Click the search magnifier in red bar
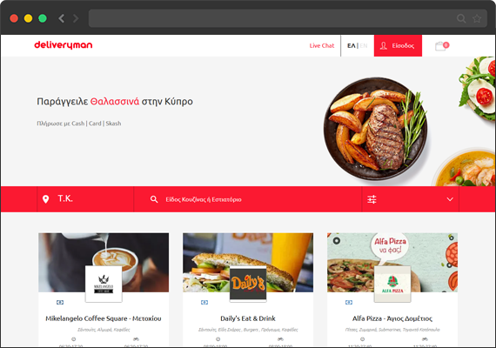496x348 pixels. (x=154, y=199)
